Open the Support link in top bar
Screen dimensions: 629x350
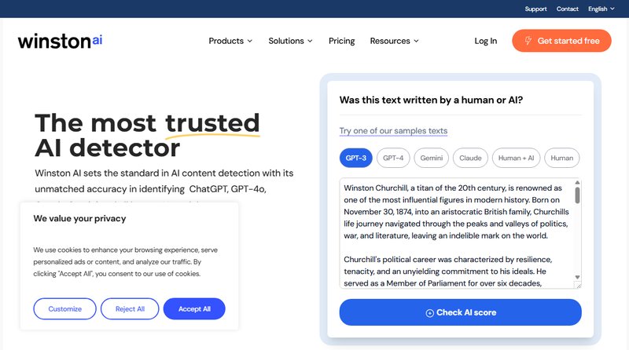coord(535,9)
